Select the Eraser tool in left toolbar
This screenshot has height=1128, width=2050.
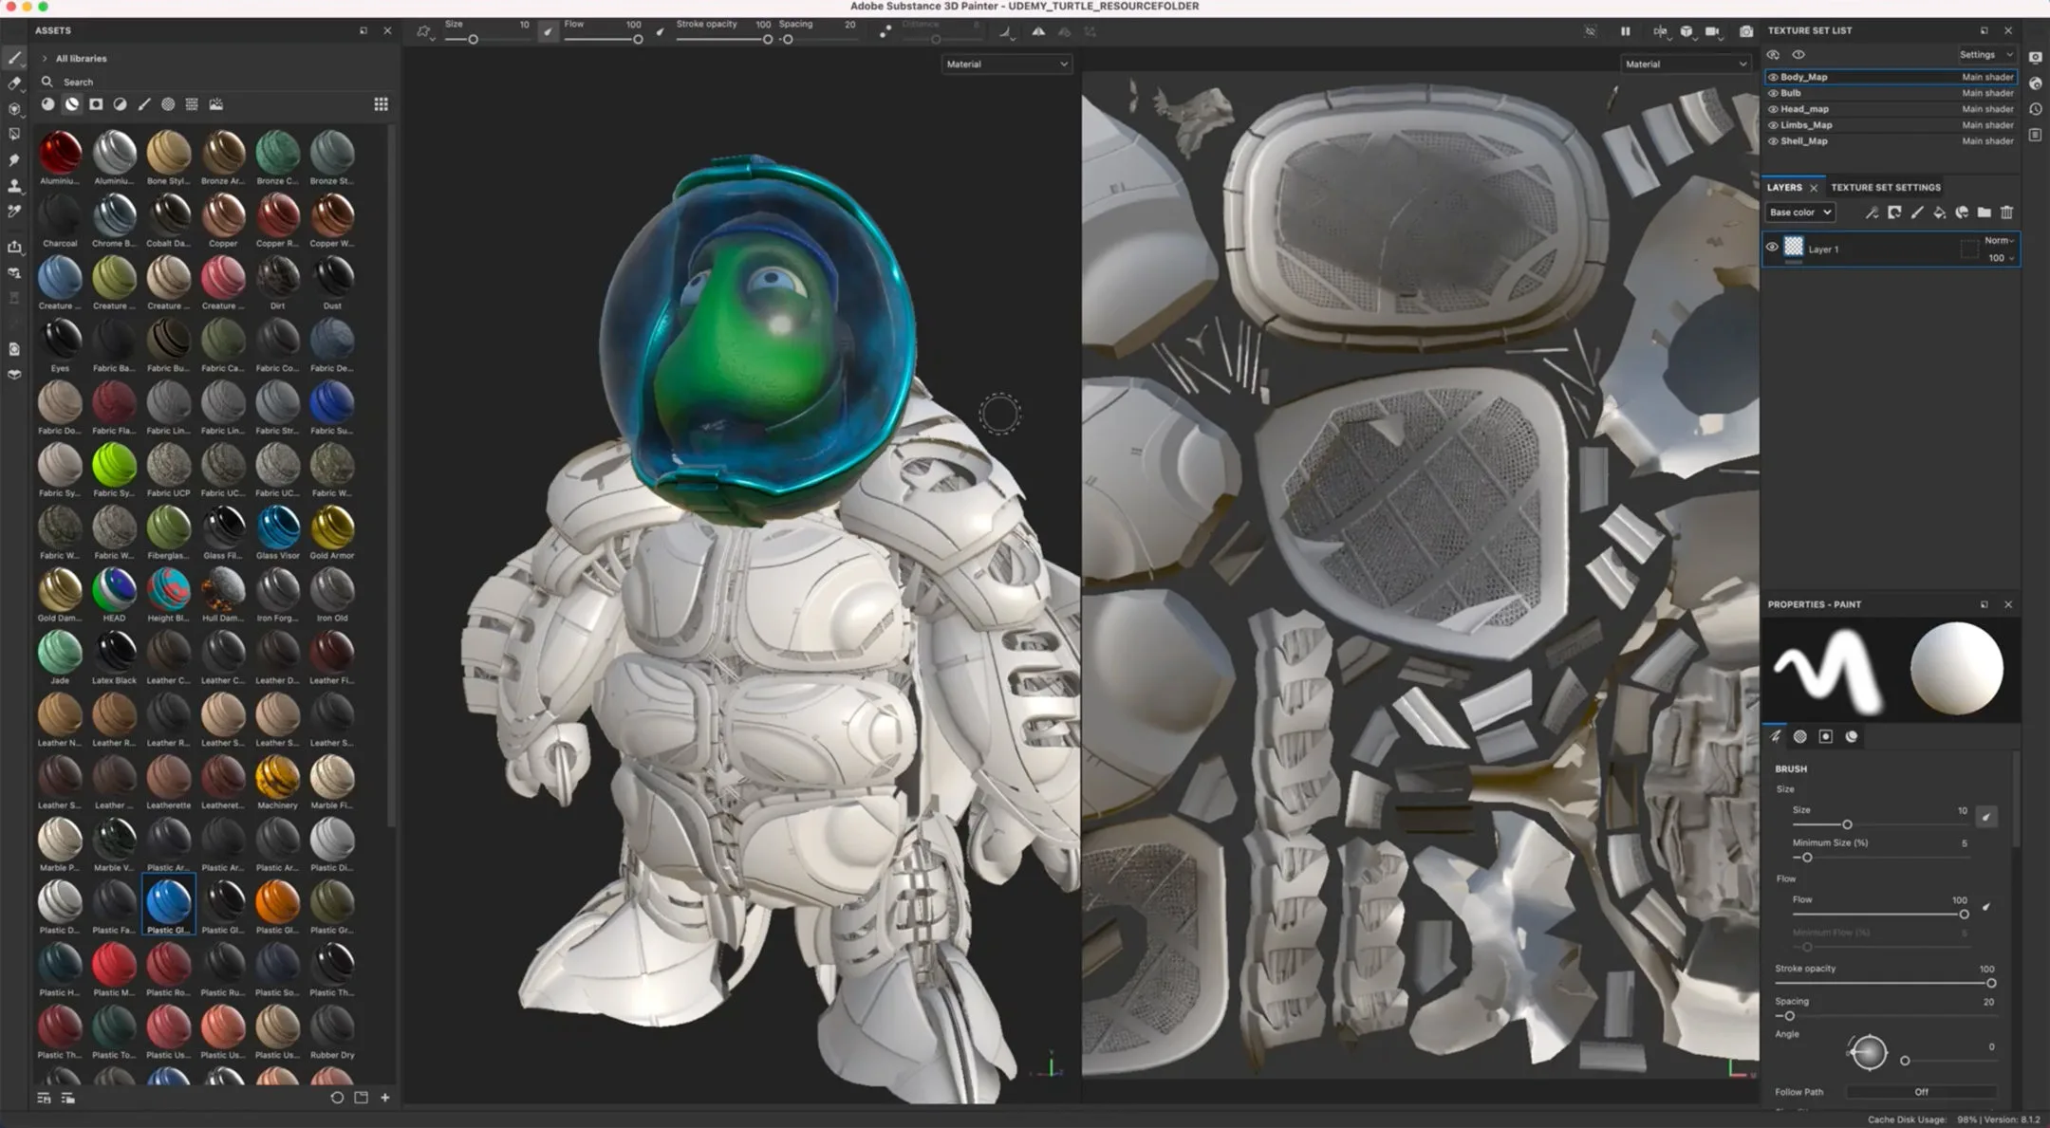14,83
